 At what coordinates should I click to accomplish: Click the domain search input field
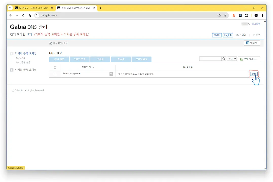[x=210, y=59]
